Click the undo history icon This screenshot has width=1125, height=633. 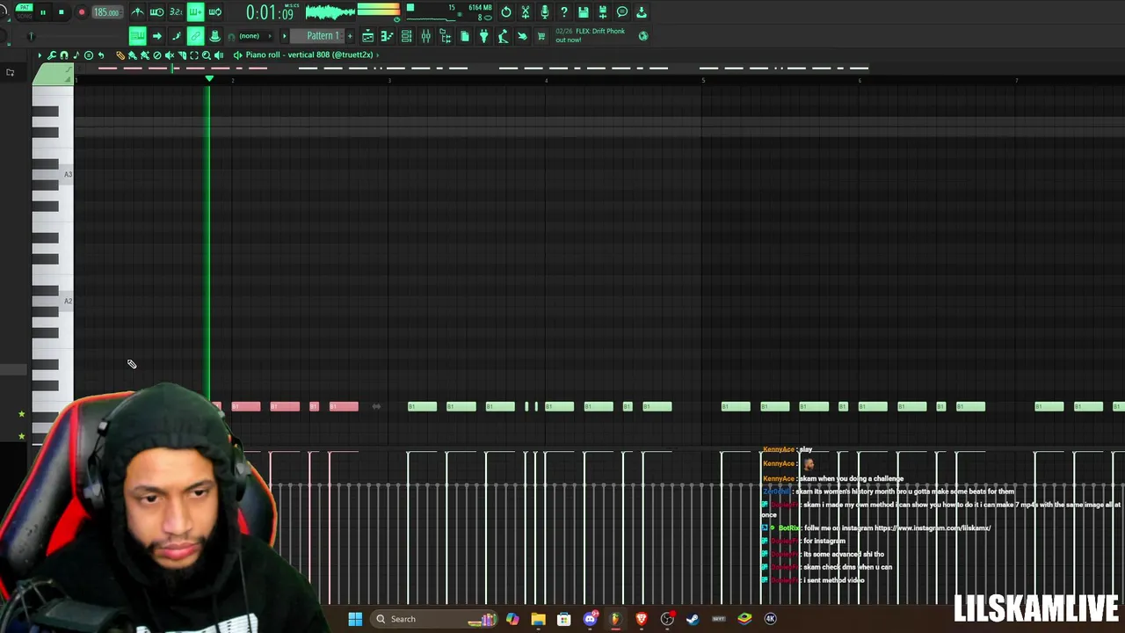[x=506, y=12]
